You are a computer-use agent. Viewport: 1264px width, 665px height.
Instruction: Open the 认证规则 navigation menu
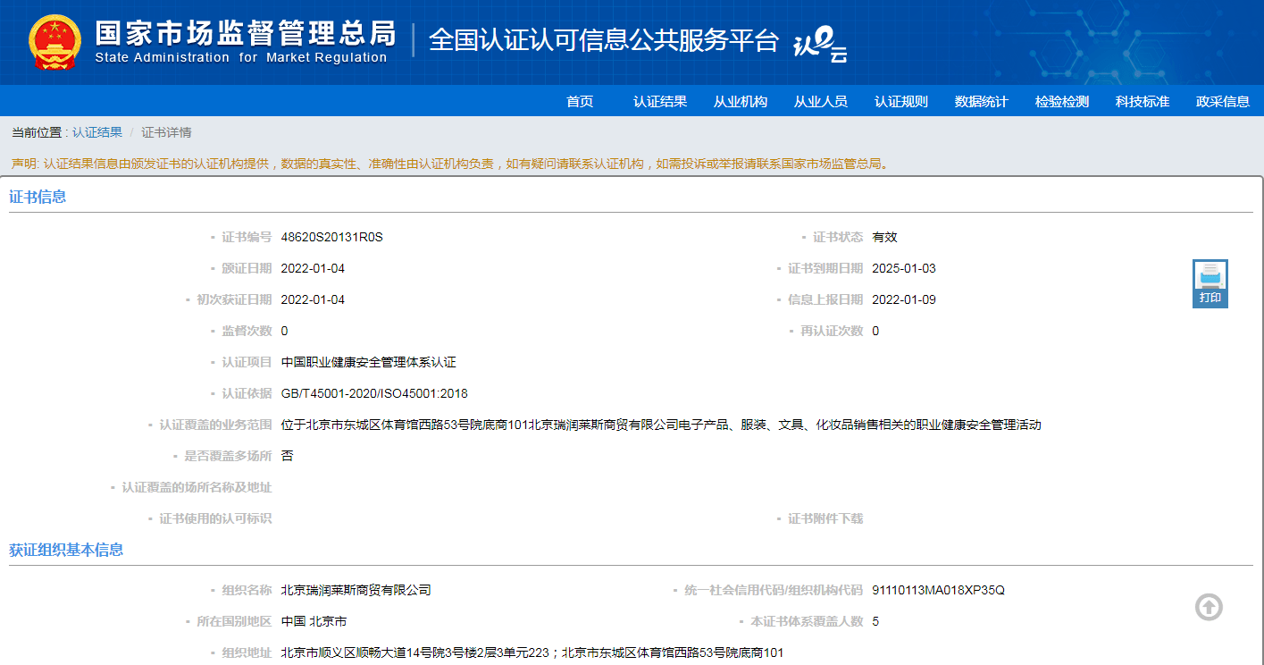pos(901,101)
